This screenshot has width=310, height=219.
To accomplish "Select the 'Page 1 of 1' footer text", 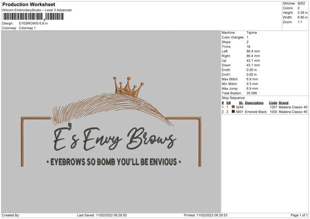I will pos(299,215).
